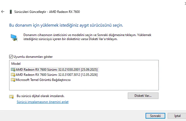The height and width of the screenshot is (121, 186).
Task: Click the Sürücüleri Güncelleştir window title text
Action: point(47,12)
